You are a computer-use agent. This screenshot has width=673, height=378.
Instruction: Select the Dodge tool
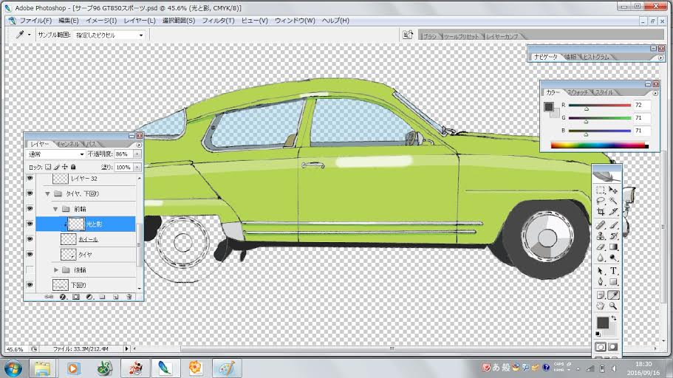click(613, 258)
